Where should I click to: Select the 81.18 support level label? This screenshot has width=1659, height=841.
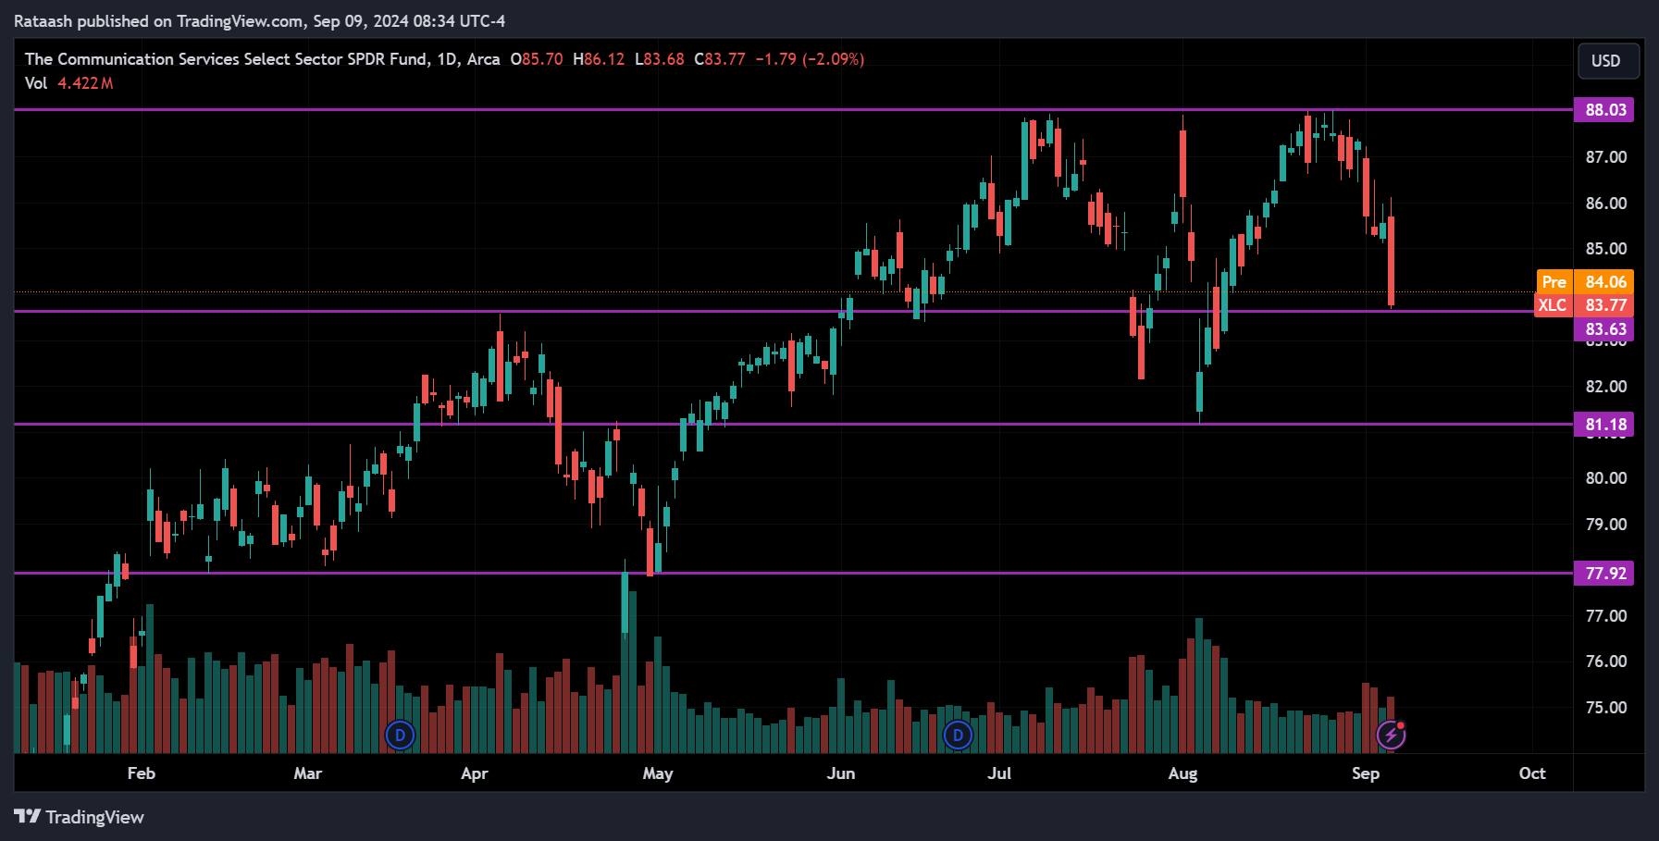pos(1604,425)
